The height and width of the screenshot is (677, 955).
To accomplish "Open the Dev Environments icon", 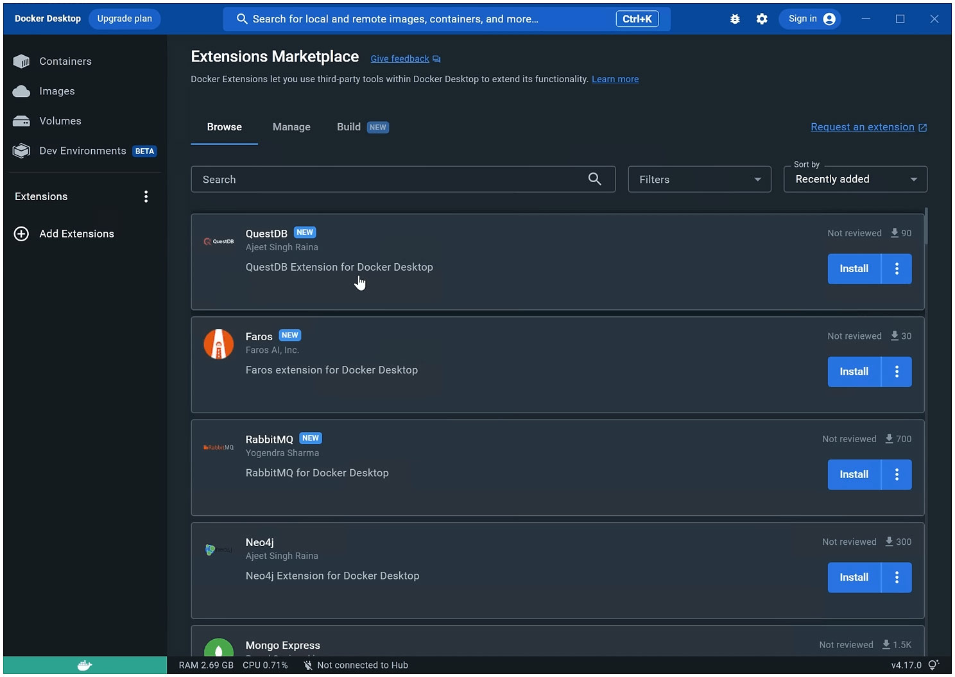I will point(21,151).
